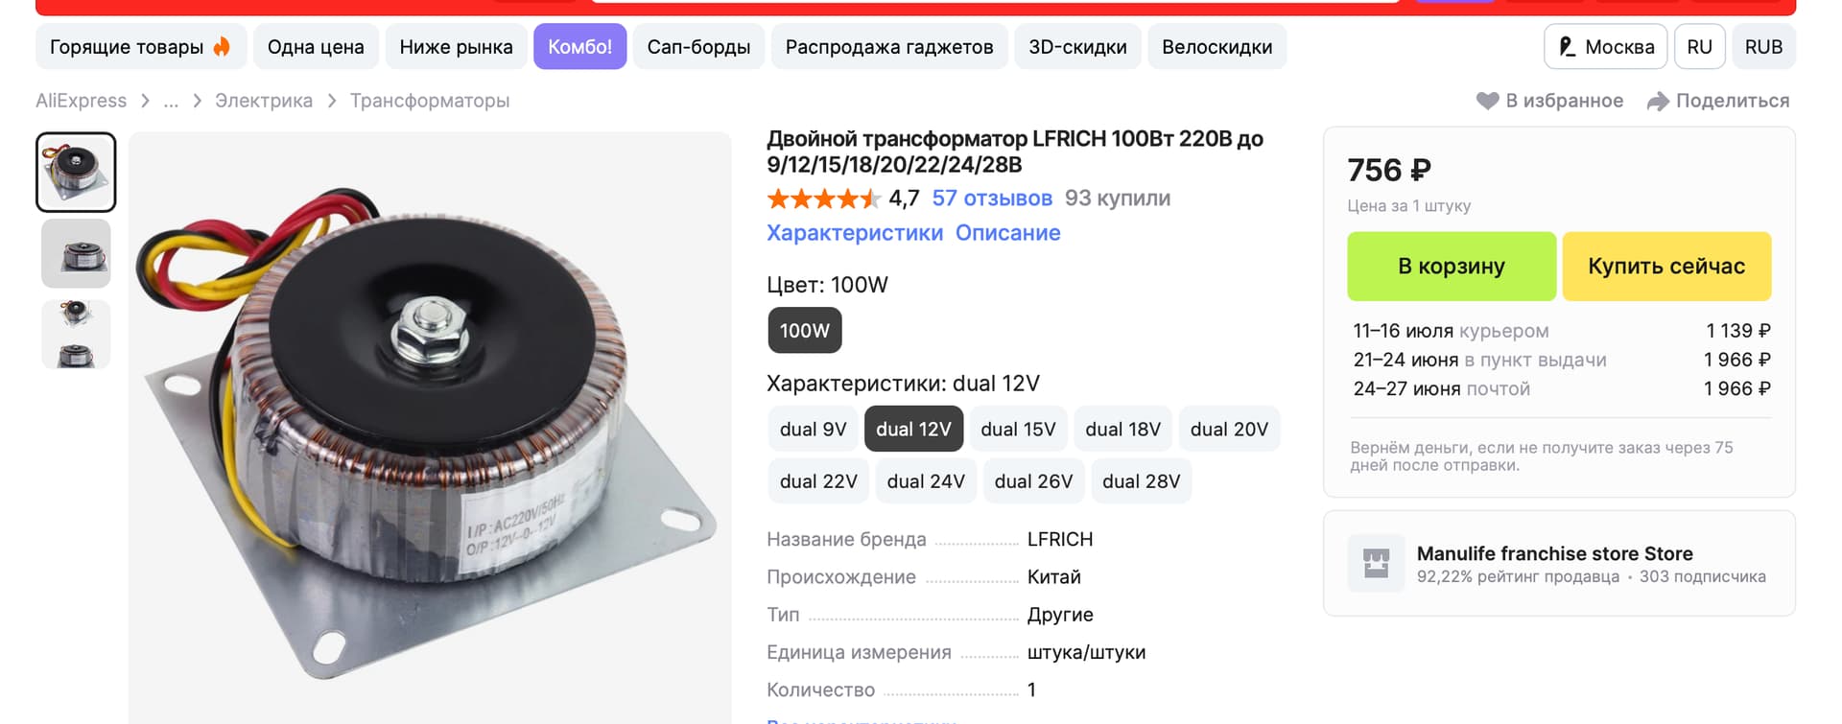Open the Комбо! category tab
This screenshot has width=1842, height=724.
pyautogui.click(x=579, y=46)
